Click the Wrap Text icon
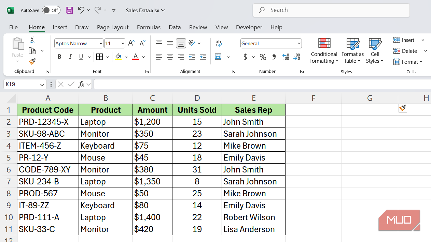This screenshot has width=431, height=242. click(219, 43)
